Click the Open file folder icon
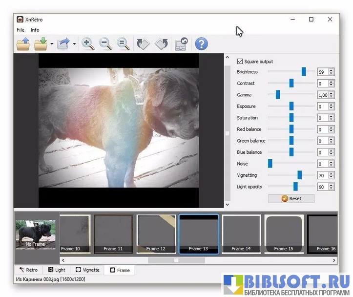This screenshot has height=297, width=353. [23, 44]
